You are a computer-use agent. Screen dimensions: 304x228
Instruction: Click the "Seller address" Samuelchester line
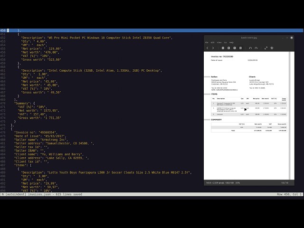point(54,143)
